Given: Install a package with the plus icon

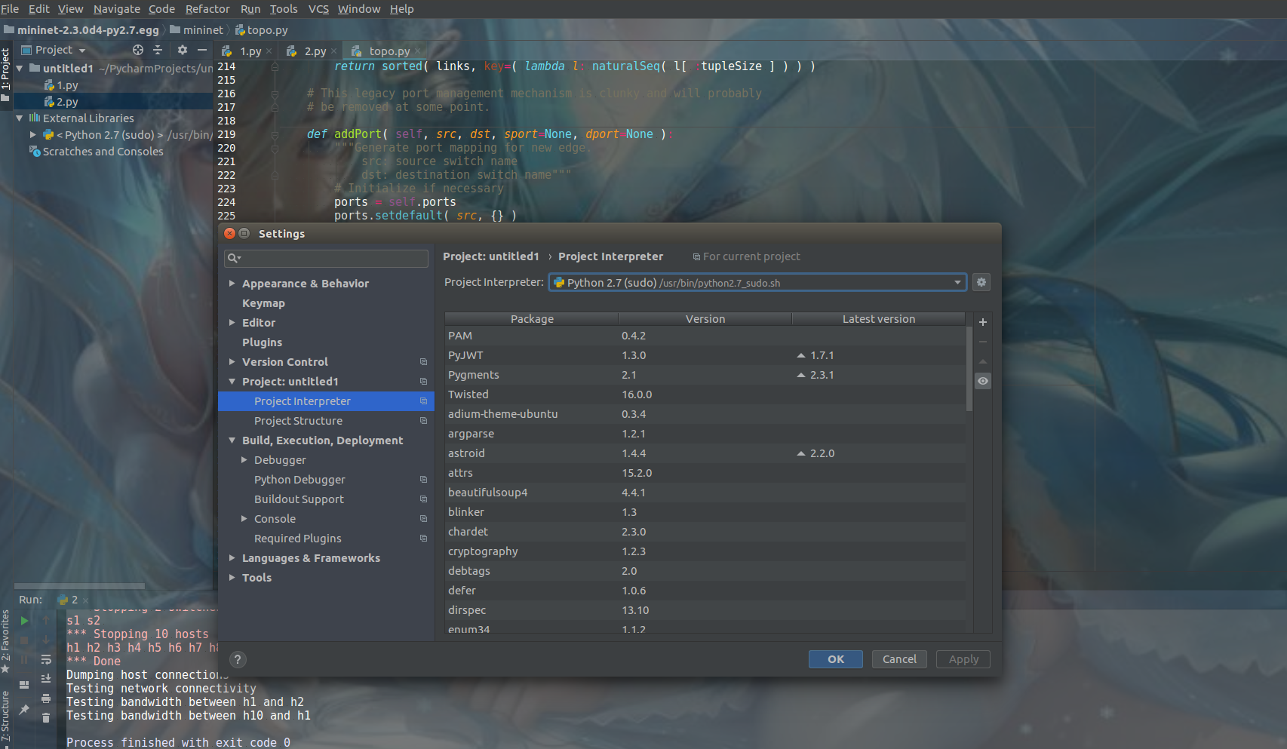Looking at the screenshot, I should click(983, 322).
